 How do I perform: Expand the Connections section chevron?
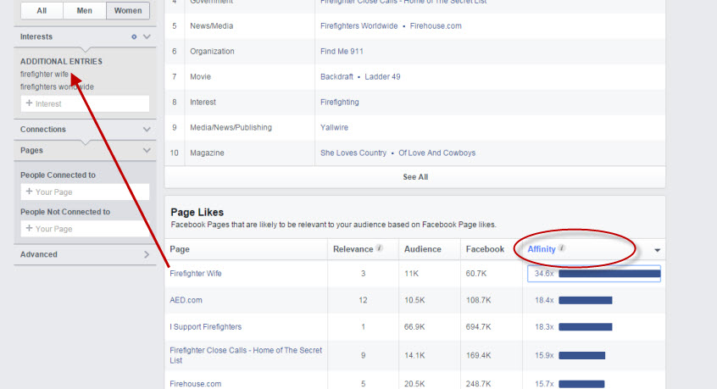tap(147, 130)
